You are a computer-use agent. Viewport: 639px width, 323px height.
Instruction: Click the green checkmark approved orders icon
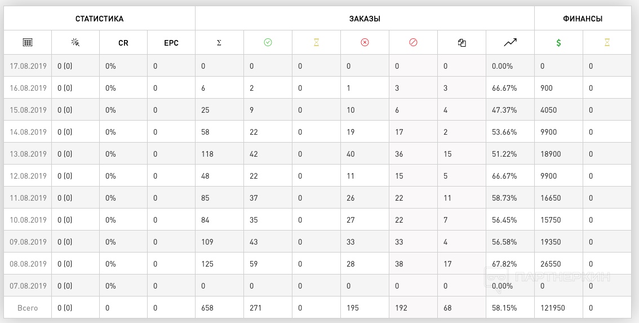pos(268,42)
